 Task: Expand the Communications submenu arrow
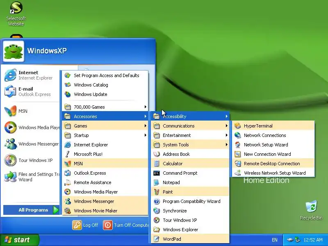tap(227, 126)
